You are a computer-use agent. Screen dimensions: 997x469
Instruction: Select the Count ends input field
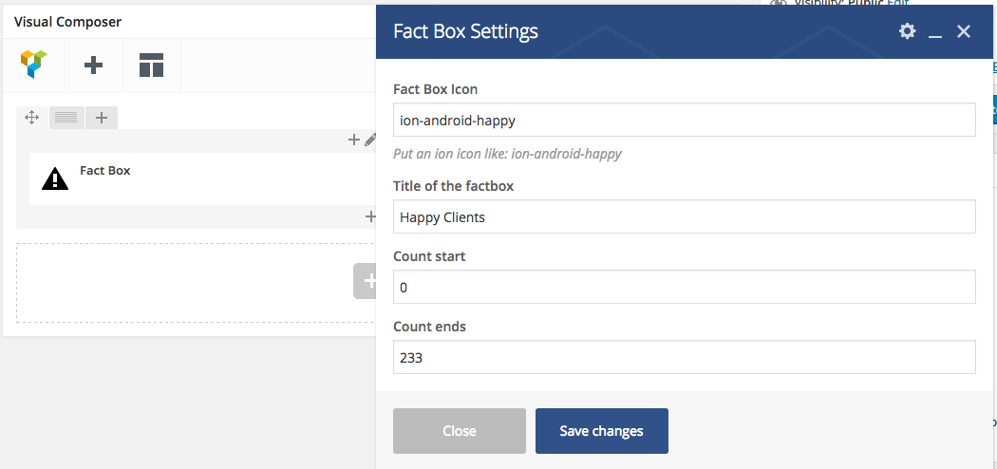pos(684,358)
